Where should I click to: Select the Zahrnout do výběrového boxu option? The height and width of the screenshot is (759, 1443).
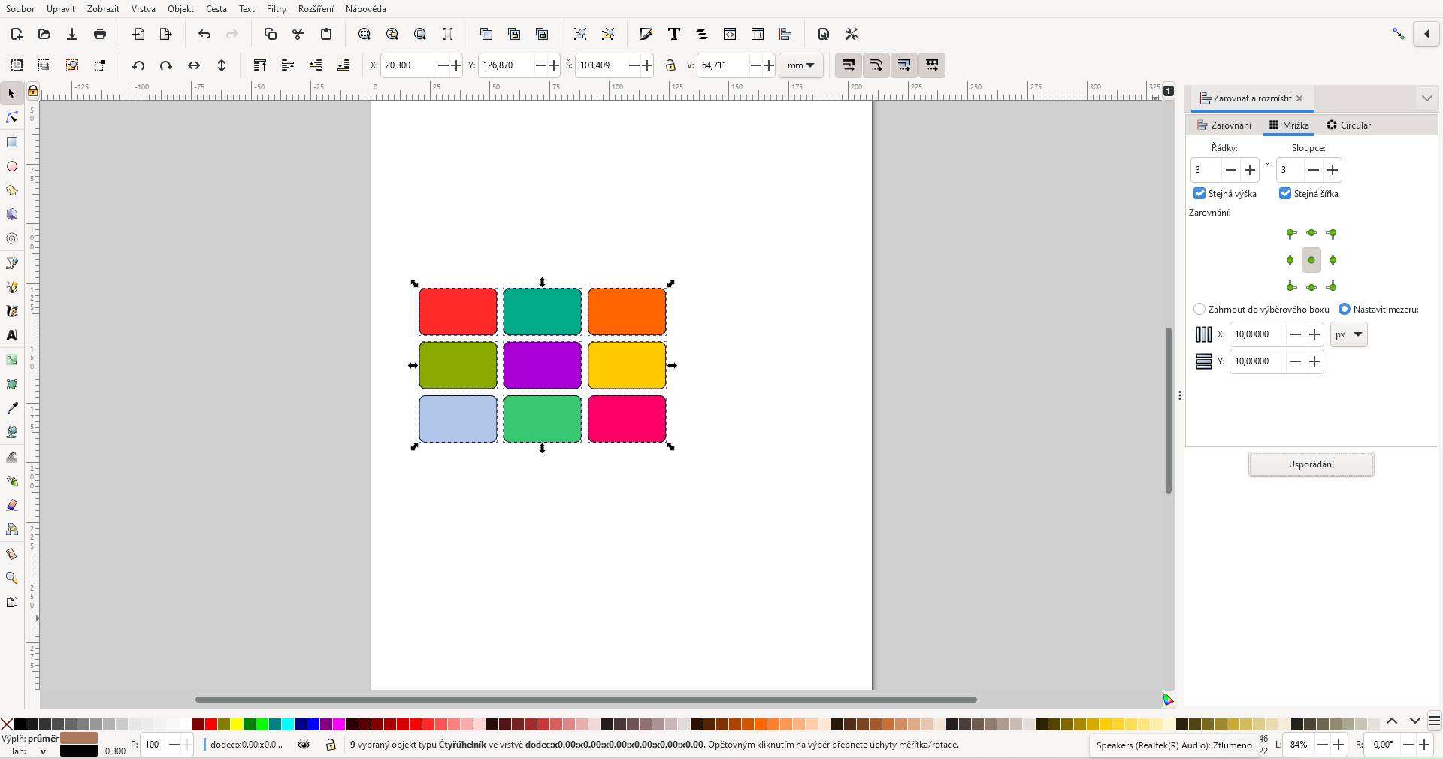pyautogui.click(x=1200, y=309)
